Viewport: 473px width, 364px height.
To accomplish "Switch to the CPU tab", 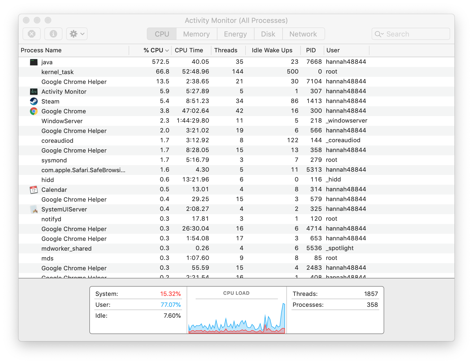I will tap(162, 34).
